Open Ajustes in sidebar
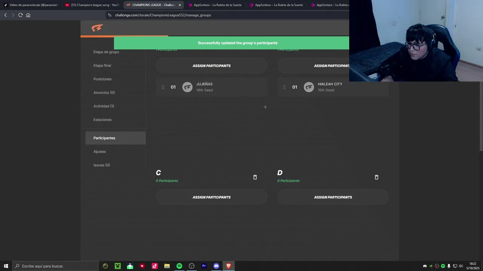This screenshot has width=483, height=271. coord(100,152)
